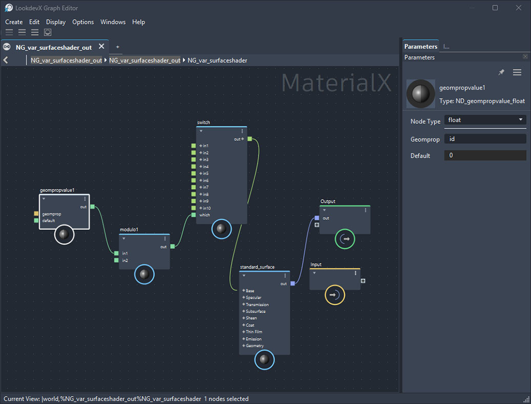Viewport: 531px width, 404px height.
Task: Open modulo1 node options dots
Action: point(165,239)
